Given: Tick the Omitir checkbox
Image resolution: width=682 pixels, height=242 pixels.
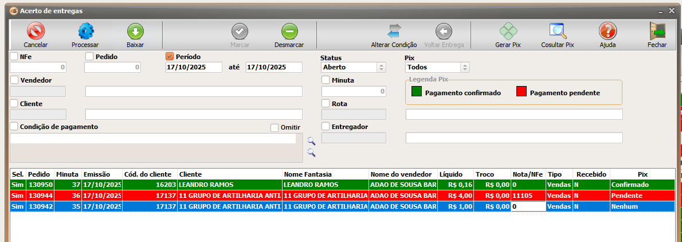Looking at the screenshot, I should [275, 127].
